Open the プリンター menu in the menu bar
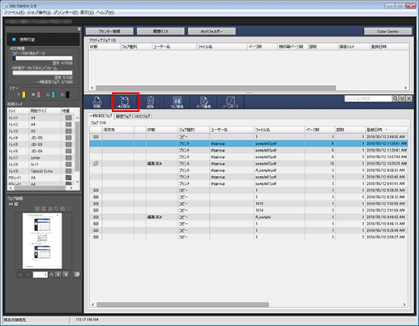The width and height of the screenshot is (419, 326). pos(65,12)
